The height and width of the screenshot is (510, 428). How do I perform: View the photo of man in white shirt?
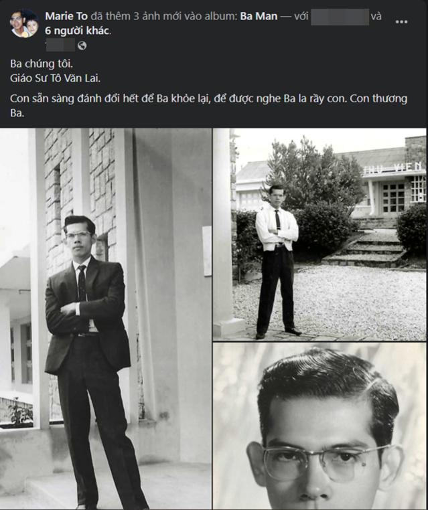[x=319, y=234]
